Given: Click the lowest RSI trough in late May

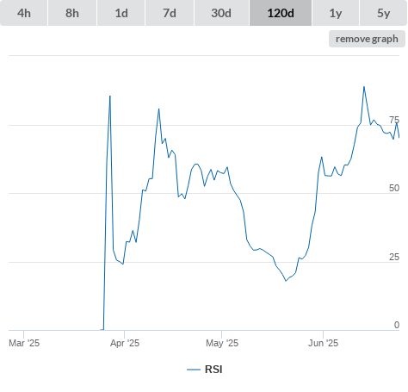Looking at the screenshot, I should [x=286, y=281].
